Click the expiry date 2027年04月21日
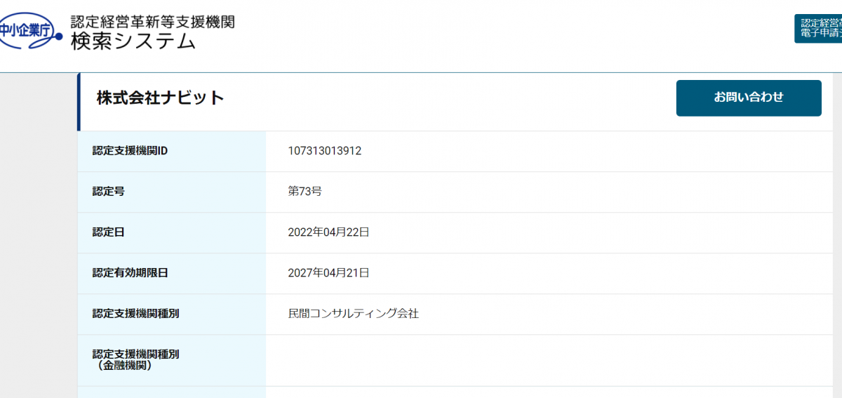 click(x=328, y=273)
